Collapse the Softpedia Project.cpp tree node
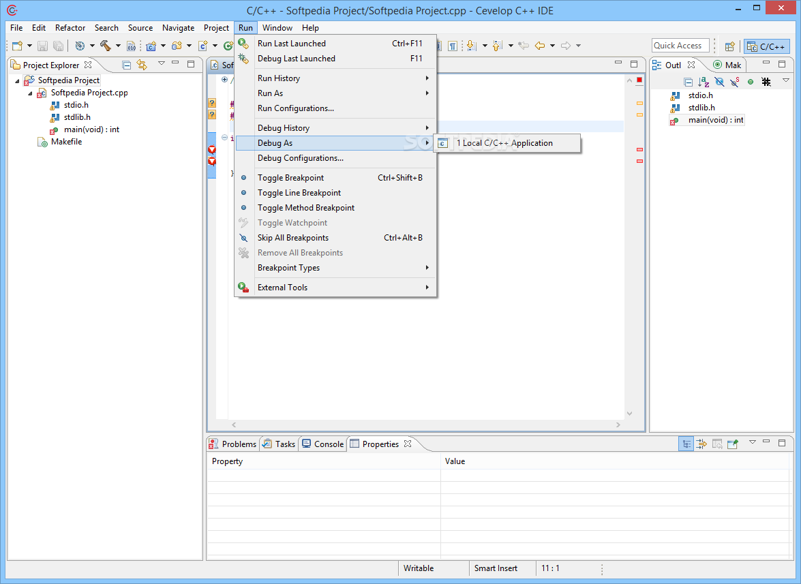Screen dimensions: 801x584 pyautogui.click(x=30, y=93)
